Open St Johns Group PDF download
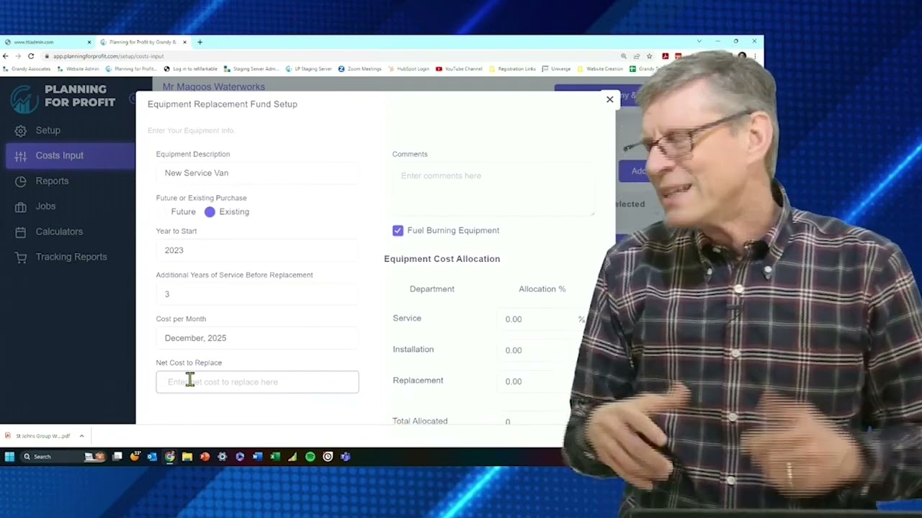 [x=40, y=436]
